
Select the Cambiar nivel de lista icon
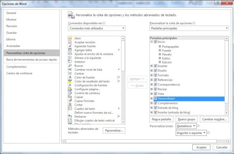click(70, 69)
